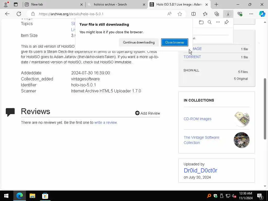Click Addeddate value 2024-07-30 16:39:00
Viewport: 268px width, 201px height.
tap(90, 73)
